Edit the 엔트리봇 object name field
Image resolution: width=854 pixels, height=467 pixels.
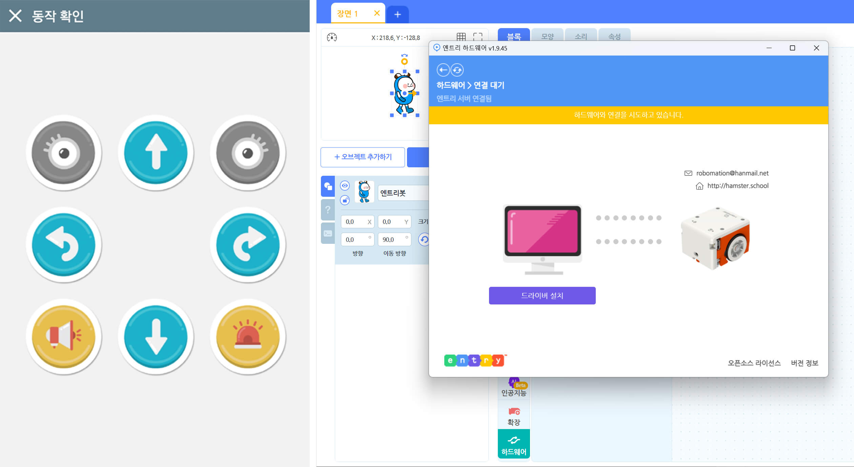pos(403,193)
